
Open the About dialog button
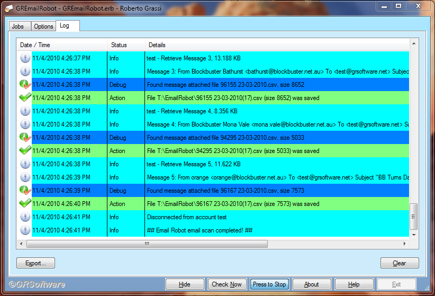tap(312, 284)
